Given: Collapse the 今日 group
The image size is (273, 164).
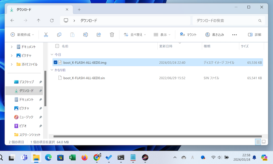Looking at the screenshot, I should pos(52,55).
